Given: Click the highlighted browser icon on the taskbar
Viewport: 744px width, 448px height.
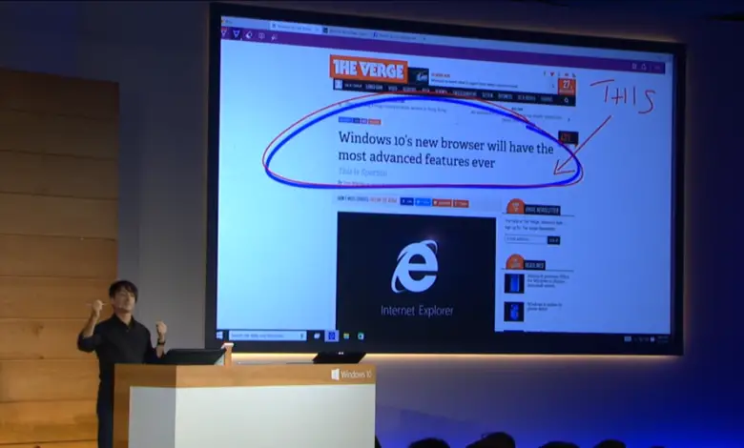Looking at the screenshot, I should pos(332,336).
